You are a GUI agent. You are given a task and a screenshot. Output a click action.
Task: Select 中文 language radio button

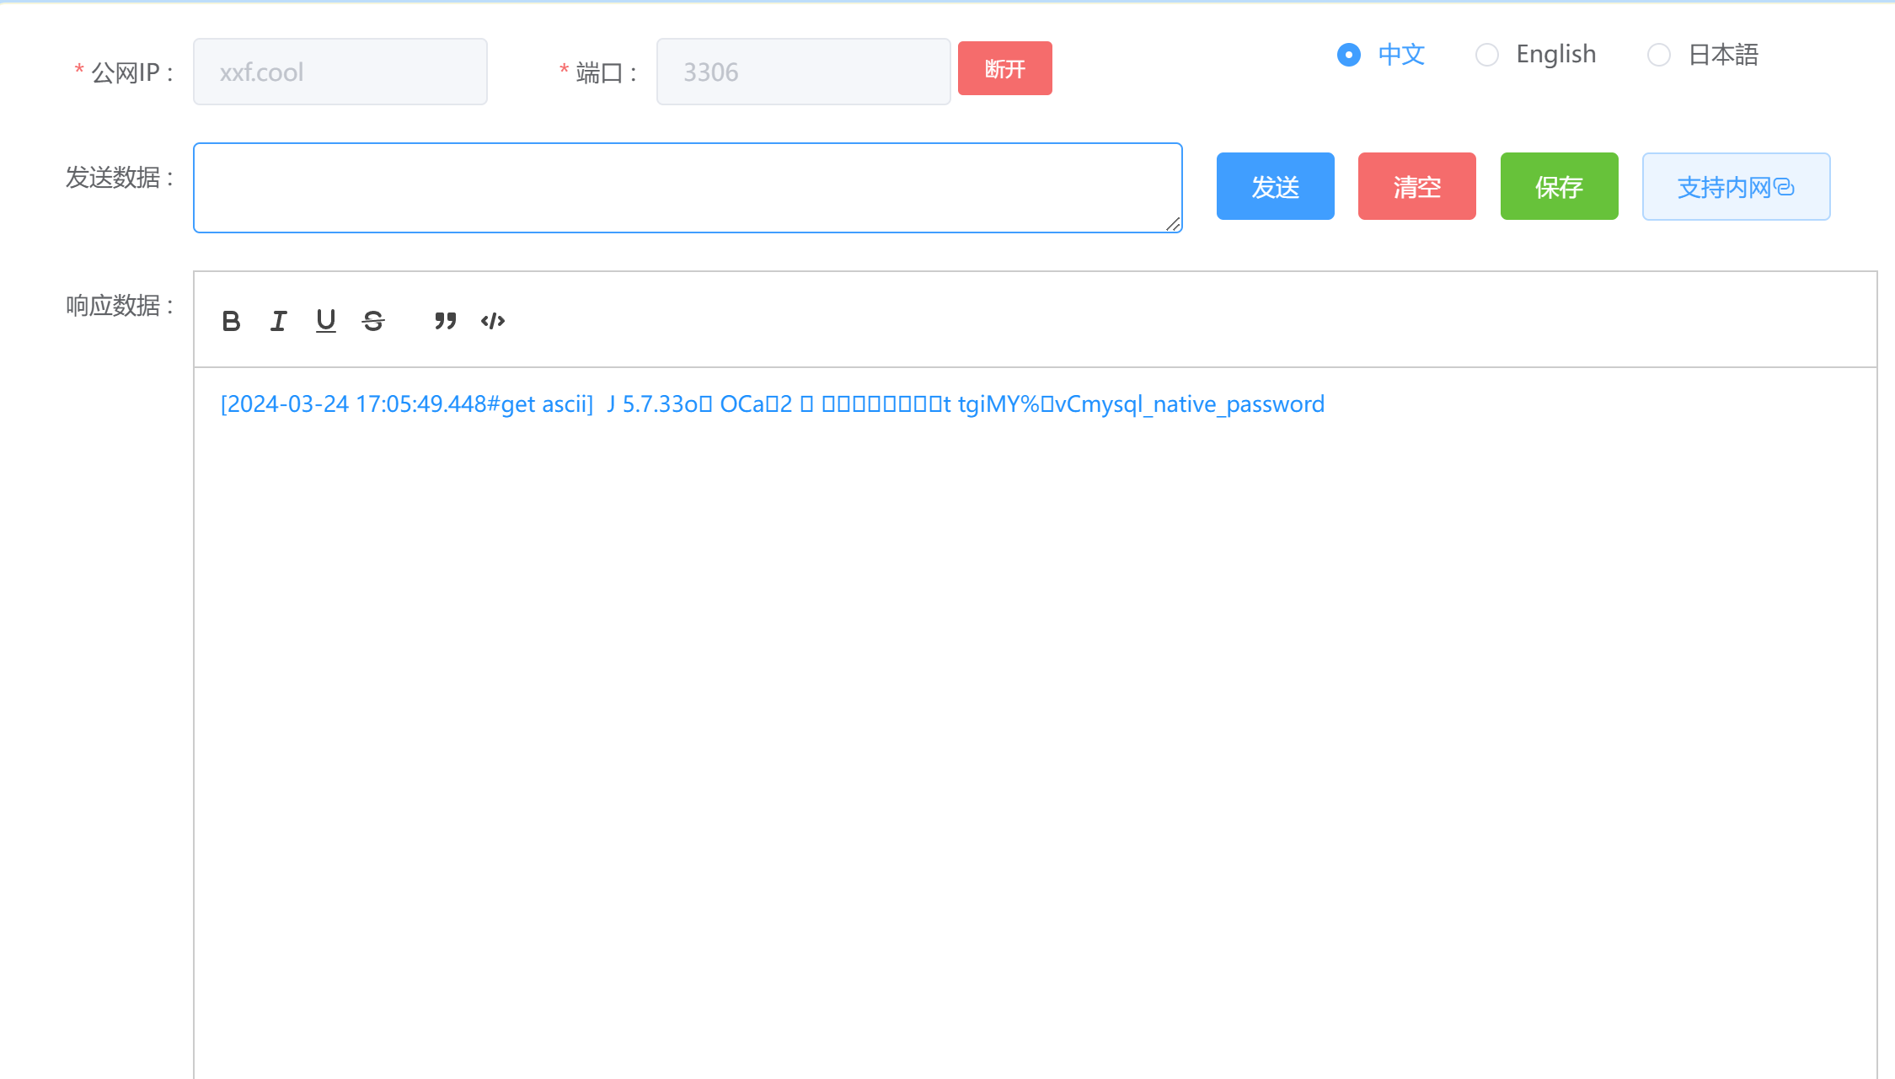coord(1349,55)
